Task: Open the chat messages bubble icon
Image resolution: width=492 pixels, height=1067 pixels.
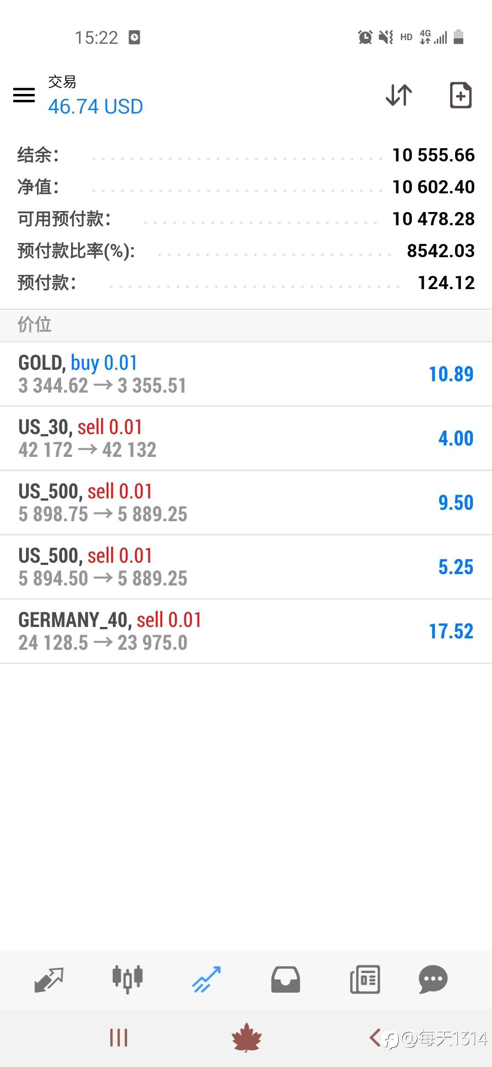Action: (433, 979)
